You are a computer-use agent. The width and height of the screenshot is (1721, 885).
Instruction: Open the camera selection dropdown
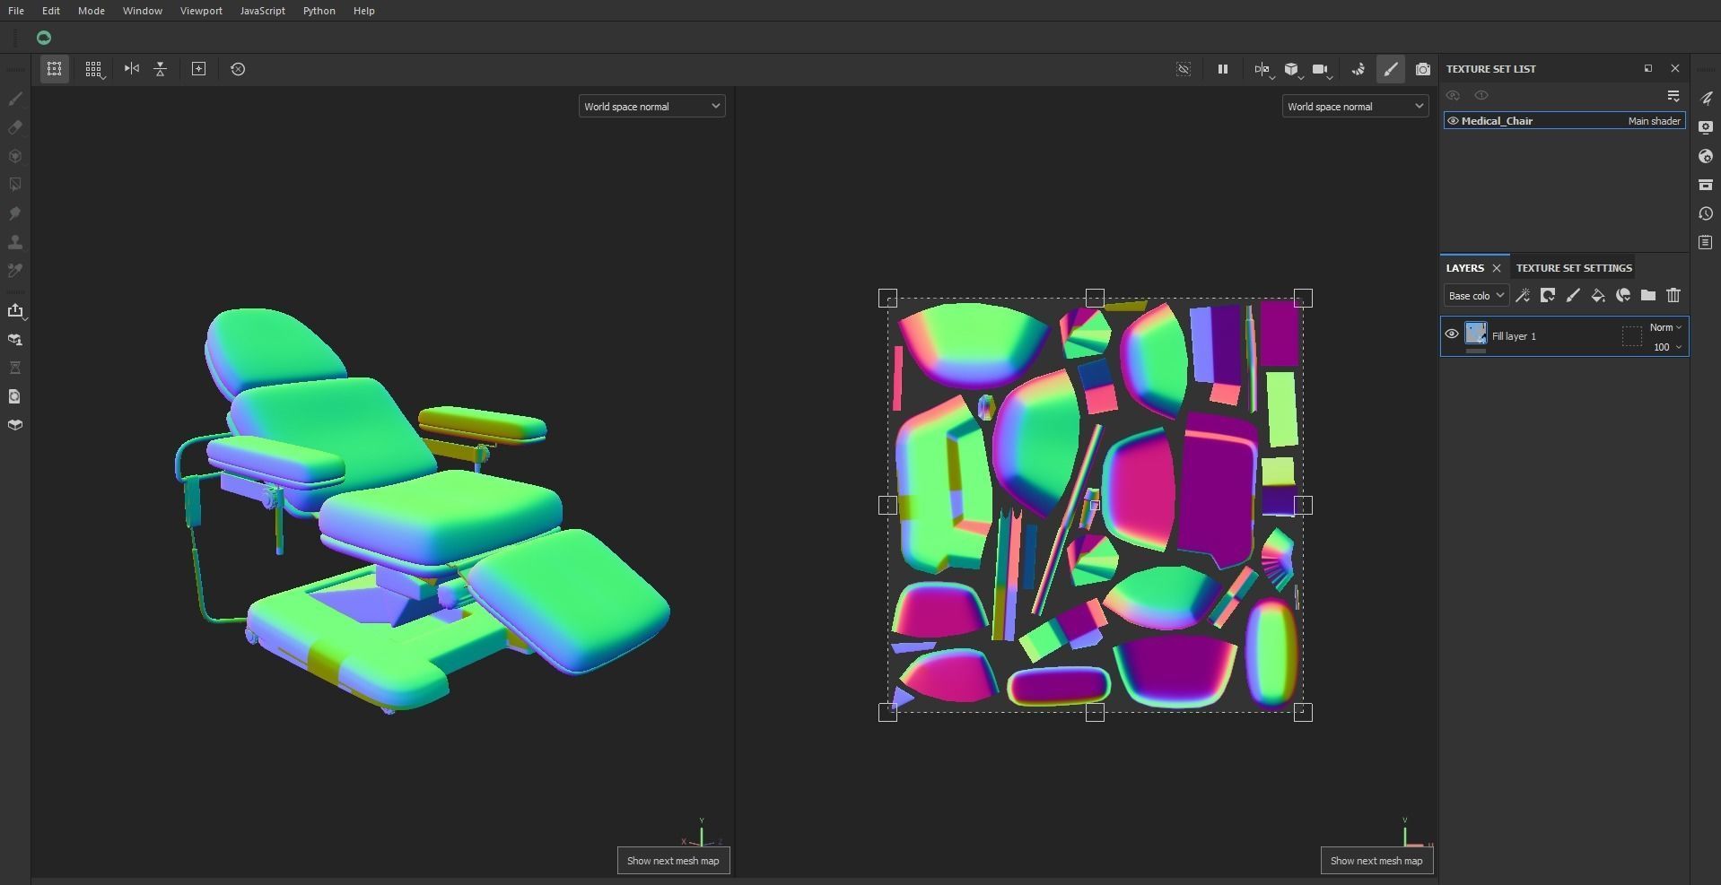point(1321,69)
